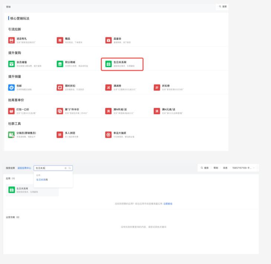Open the 折扣券 icon

(157, 88)
